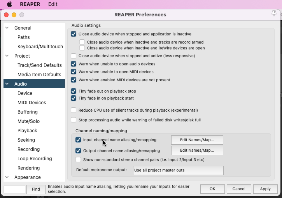Close the REAPER Preferences window

pyautogui.click(x=6, y=15)
